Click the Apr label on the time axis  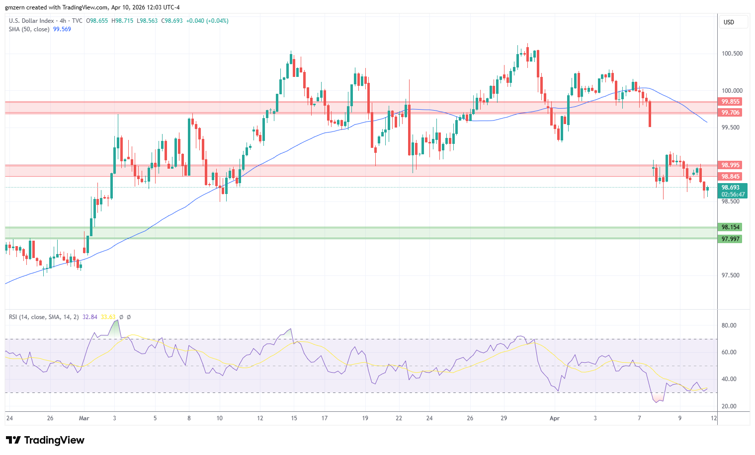[555, 418]
